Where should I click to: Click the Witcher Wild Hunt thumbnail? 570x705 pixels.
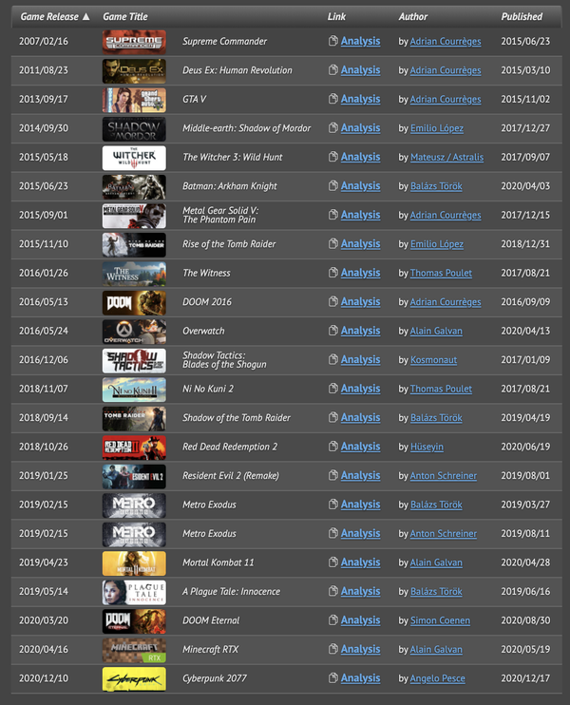point(134,158)
